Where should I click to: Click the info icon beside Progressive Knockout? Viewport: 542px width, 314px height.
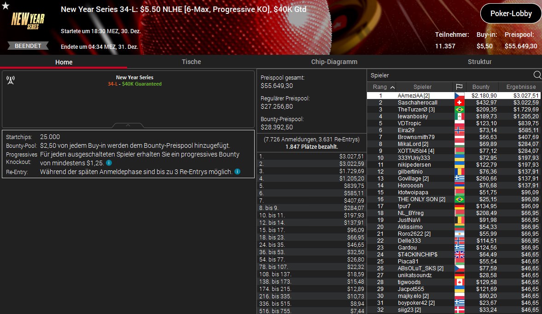coord(109,163)
